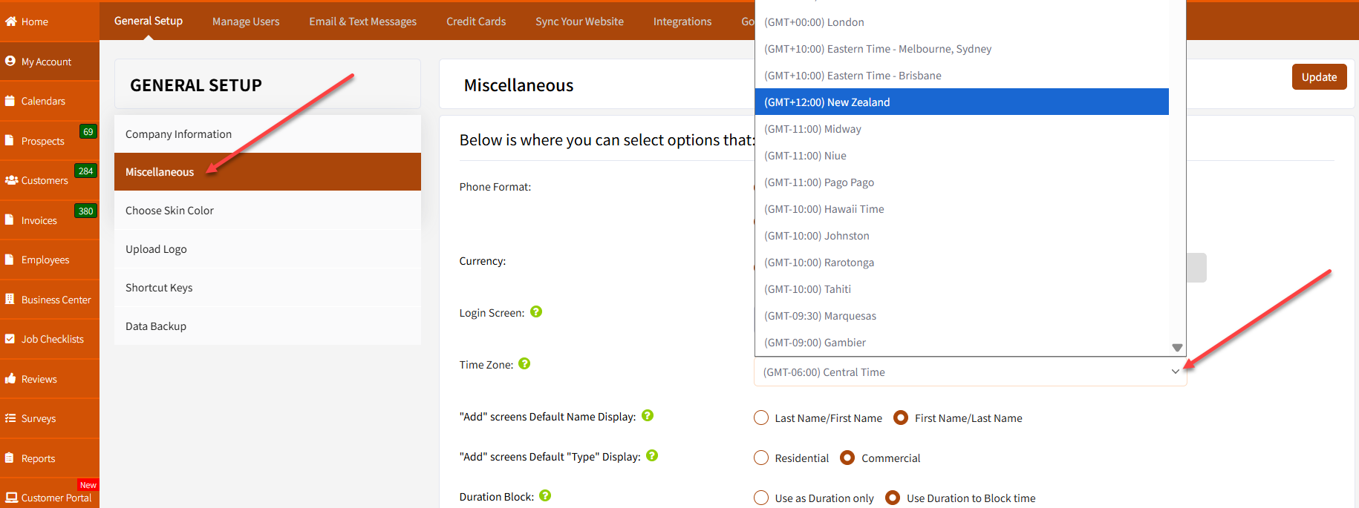Viewport: 1359px width, 508px height.
Task: Click the Reports document icon
Action: [10, 458]
